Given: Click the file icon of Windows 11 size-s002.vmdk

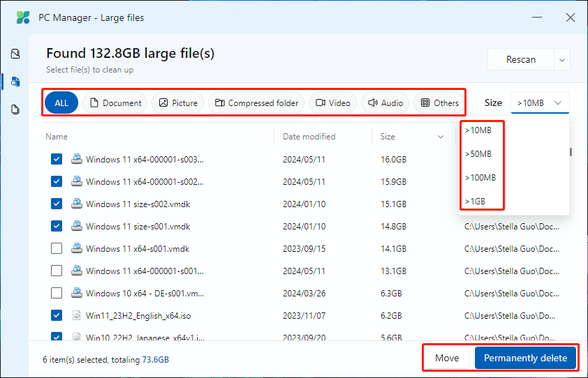Looking at the screenshot, I should tap(77, 204).
